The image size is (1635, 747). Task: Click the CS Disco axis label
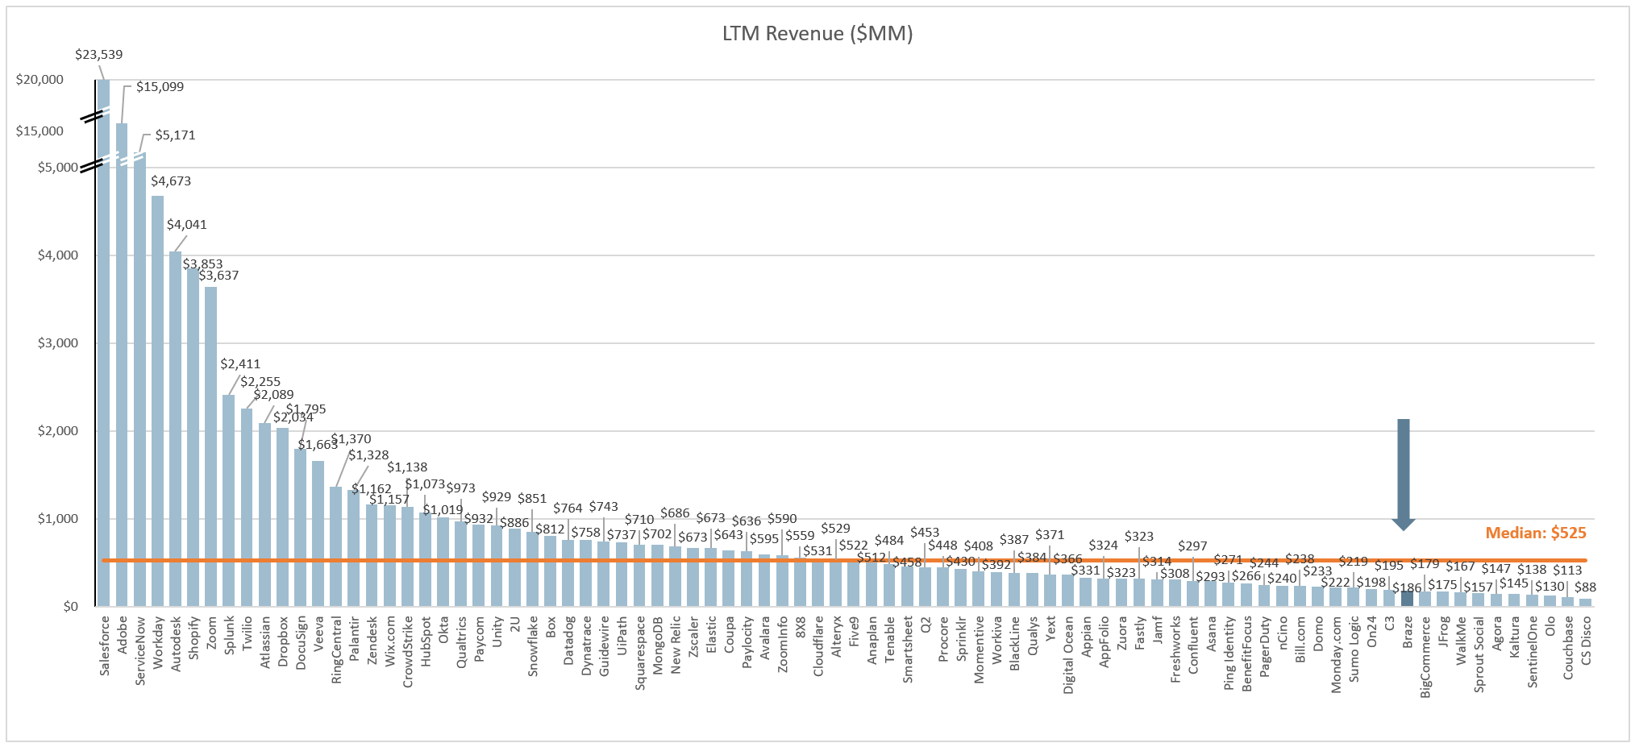(1586, 641)
